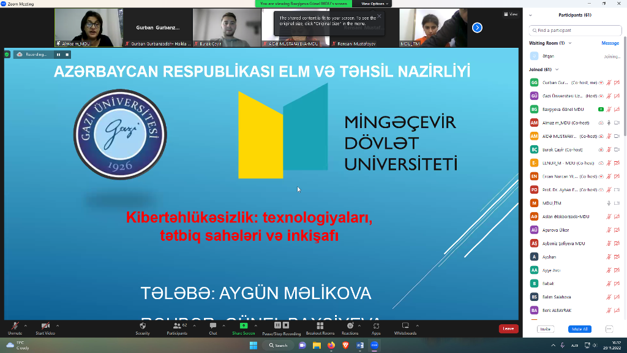Unmute the microphone
Screen dimensions: 627x353
14,328
